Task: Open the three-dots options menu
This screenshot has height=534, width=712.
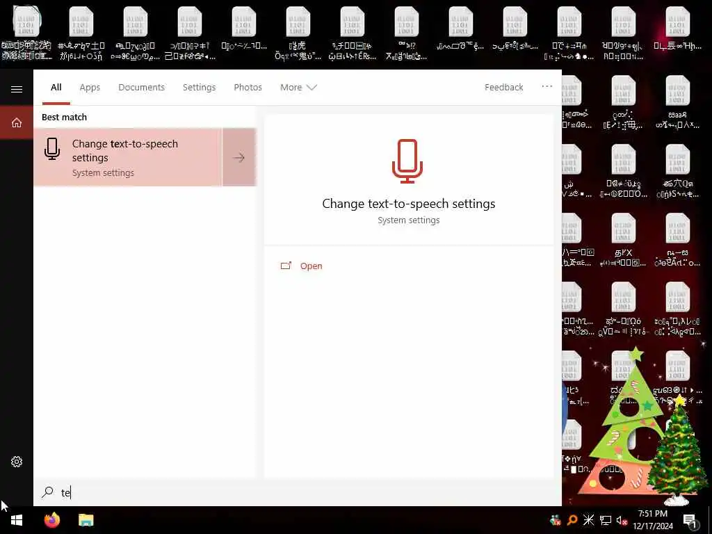Action: coord(547,86)
